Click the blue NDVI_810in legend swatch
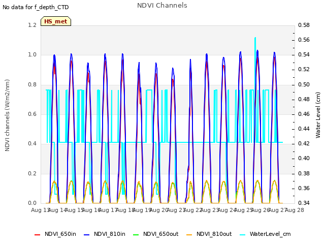This screenshot has width=325, height=244. [87, 235]
